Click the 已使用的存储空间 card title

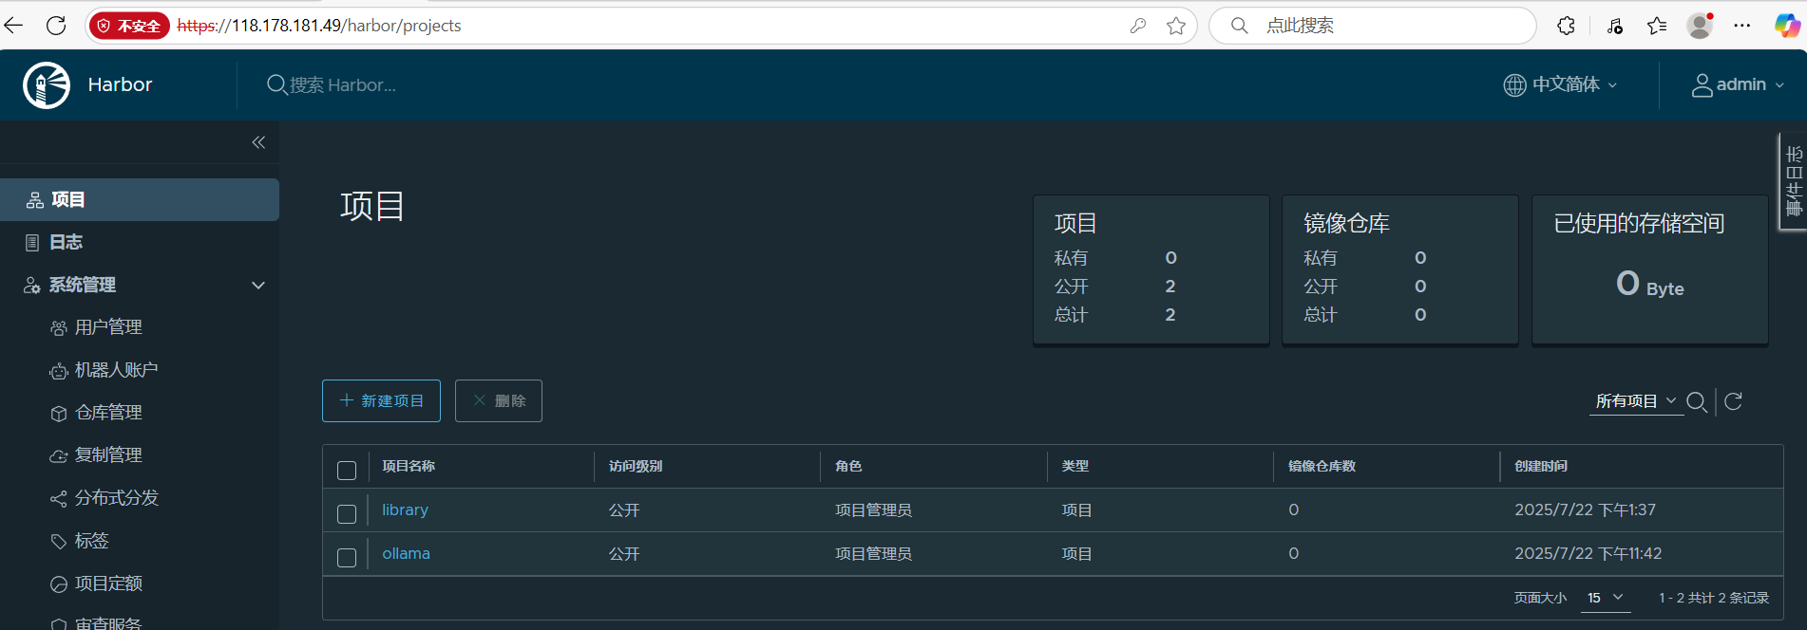(1639, 223)
